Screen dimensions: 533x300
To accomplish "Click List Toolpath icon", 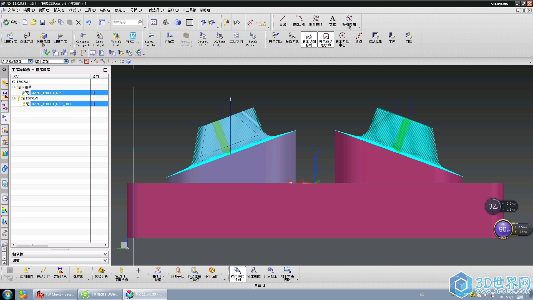I will coord(99,39).
